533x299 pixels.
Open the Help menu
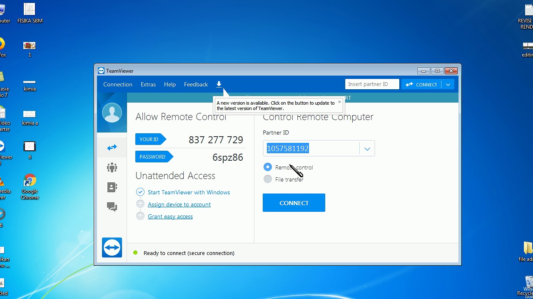pos(170,84)
